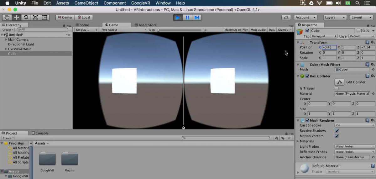Open Mesh Filter settings gear
The image size is (376, 179).
[x=373, y=65]
